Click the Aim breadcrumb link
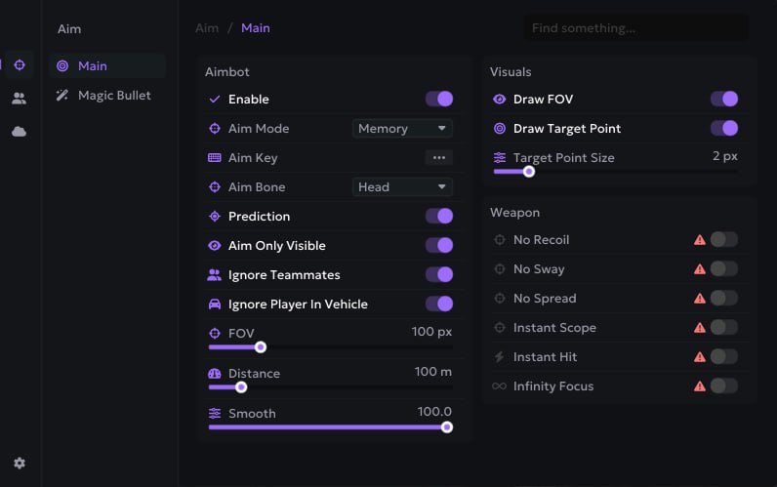 pyautogui.click(x=207, y=27)
